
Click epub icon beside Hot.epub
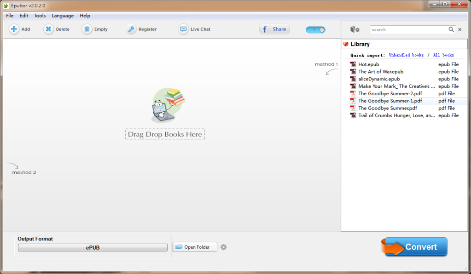pos(353,64)
